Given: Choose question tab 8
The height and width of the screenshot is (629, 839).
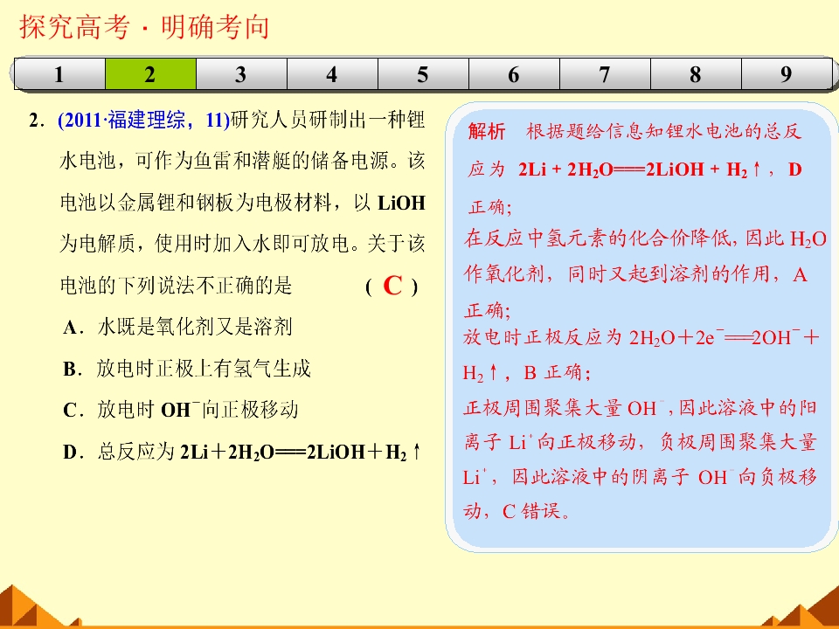Looking at the screenshot, I should (696, 73).
